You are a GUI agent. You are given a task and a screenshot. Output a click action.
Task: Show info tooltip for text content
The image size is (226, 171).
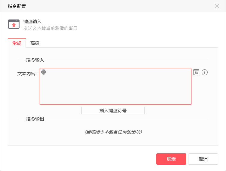point(205,72)
